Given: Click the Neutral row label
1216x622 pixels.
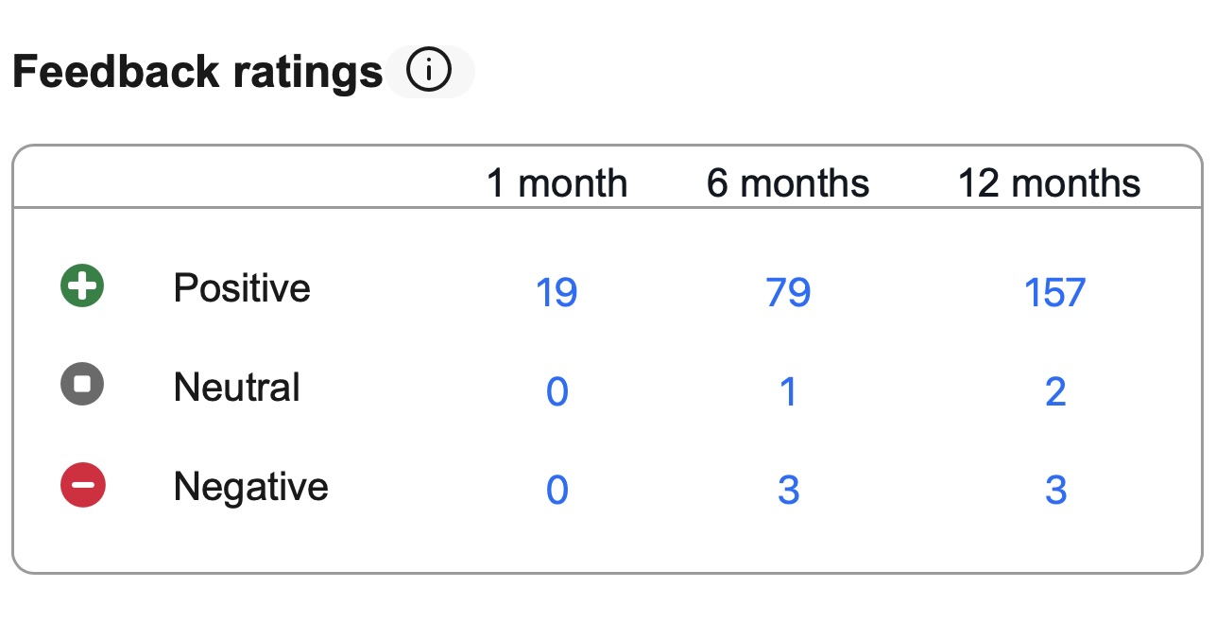Looking at the screenshot, I should [x=236, y=388].
